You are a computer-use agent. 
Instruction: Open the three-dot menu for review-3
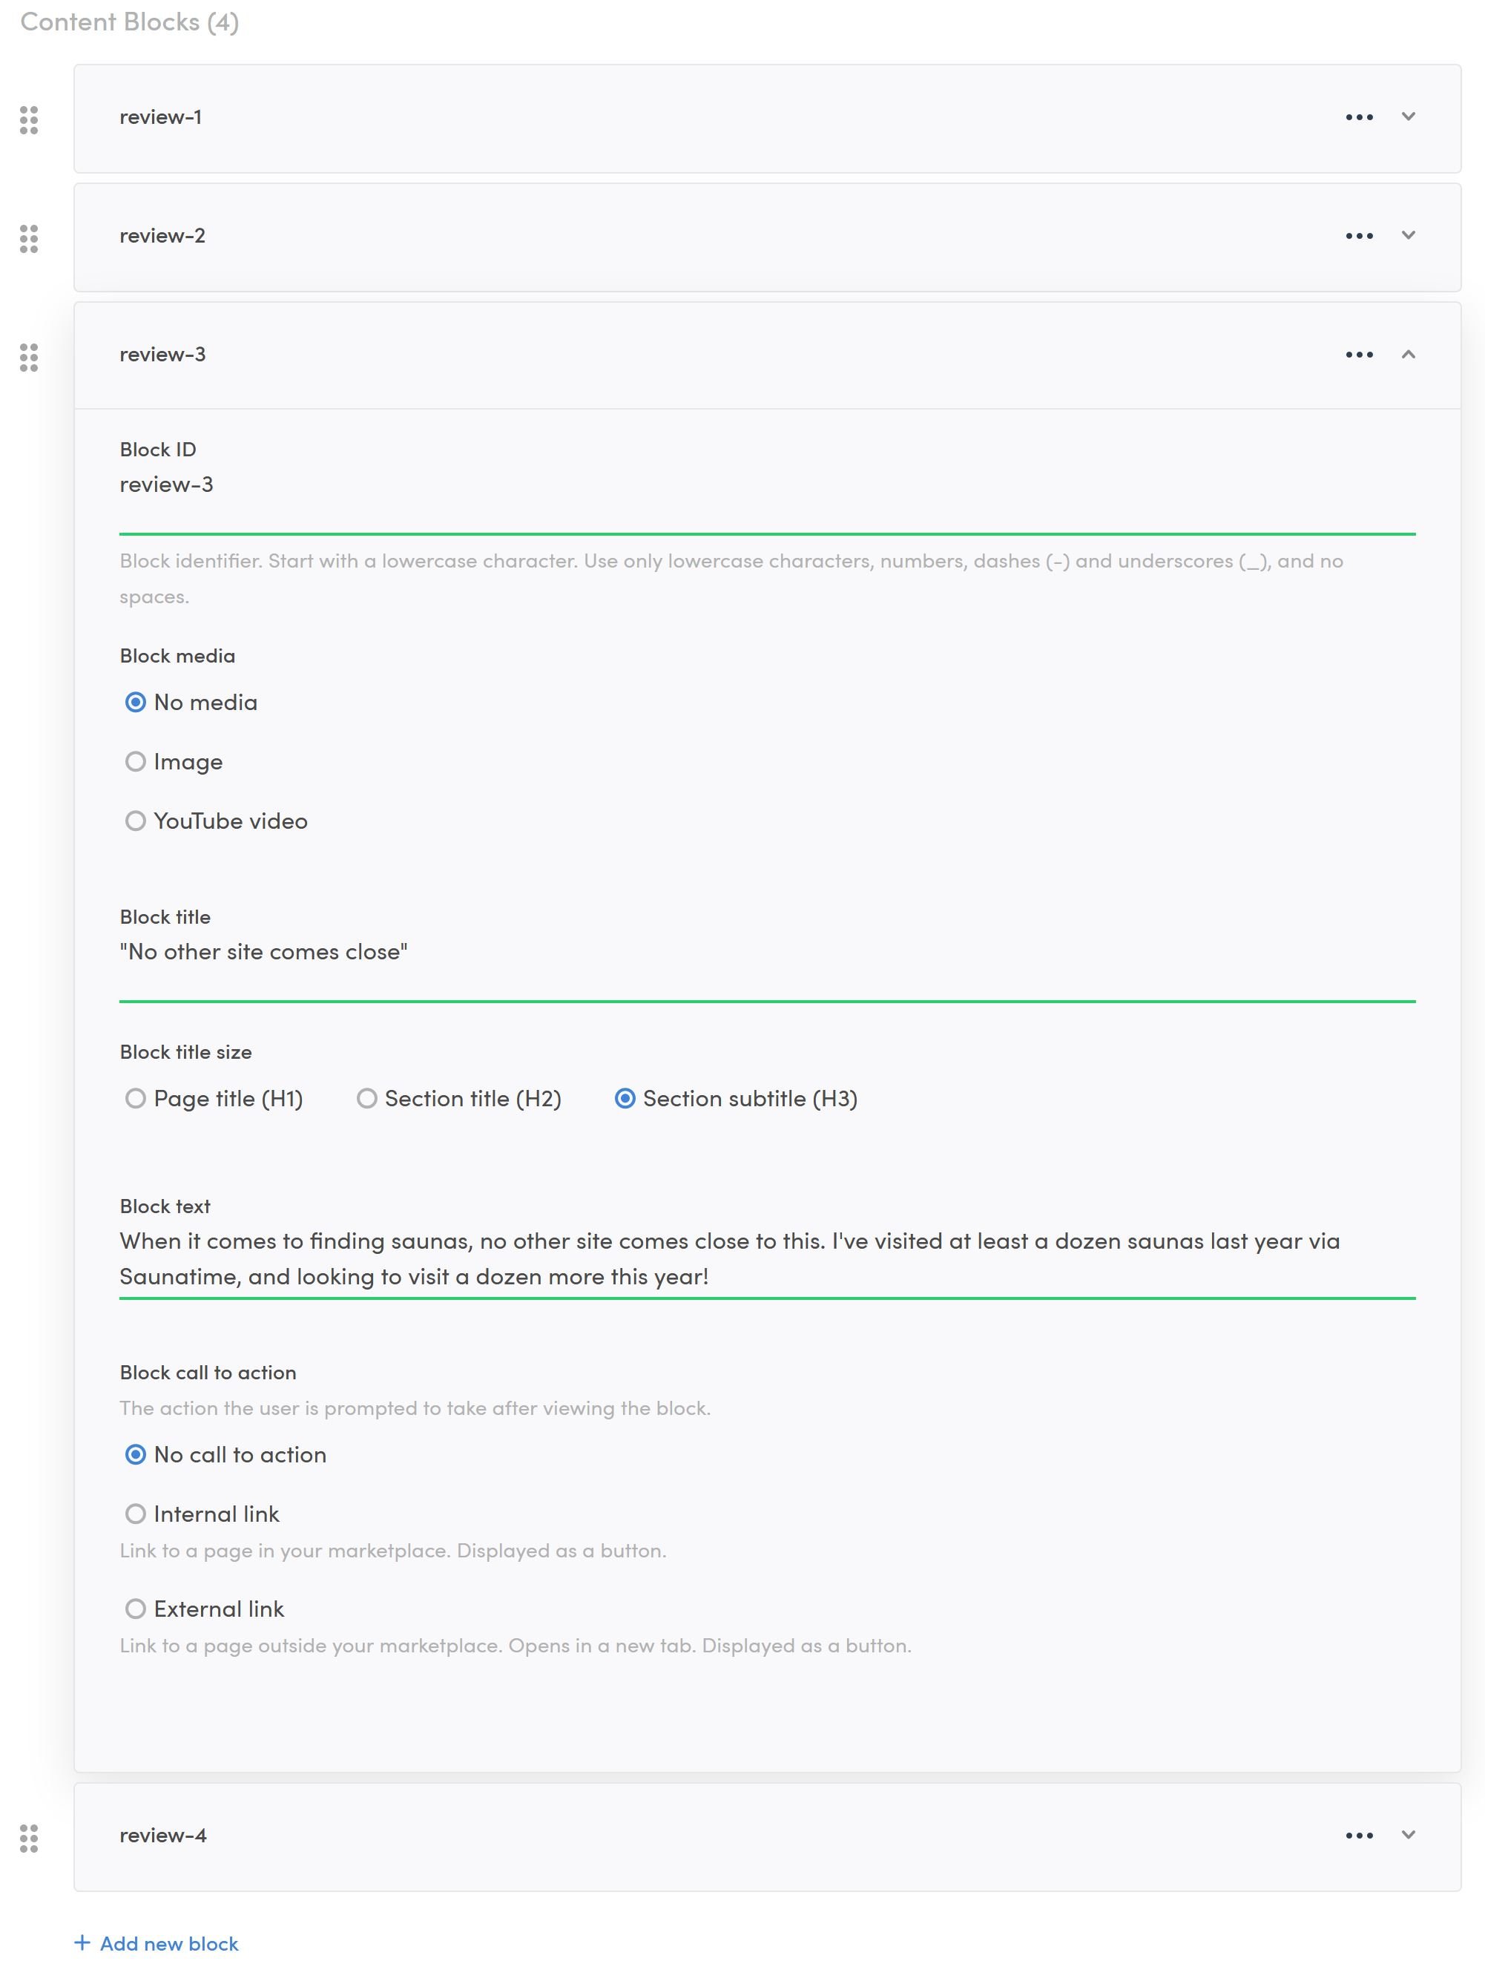coord(1358,355)
